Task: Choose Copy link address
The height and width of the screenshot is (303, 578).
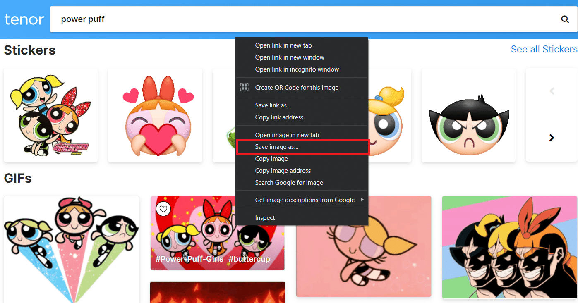Action: click(302, 117)
